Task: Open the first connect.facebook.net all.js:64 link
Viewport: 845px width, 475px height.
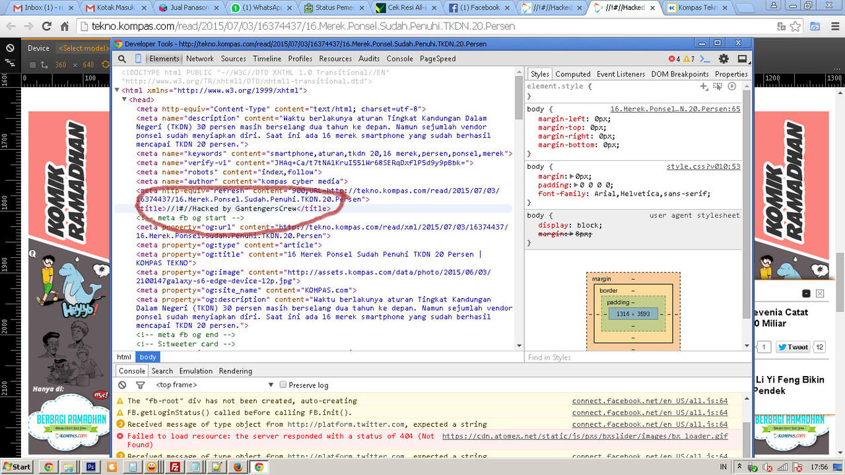Action: pos(650,400)
